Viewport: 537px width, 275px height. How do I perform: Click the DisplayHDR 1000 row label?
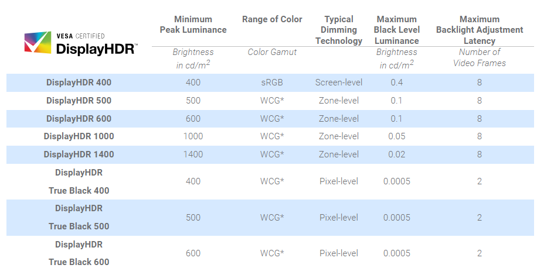point(79,136)
